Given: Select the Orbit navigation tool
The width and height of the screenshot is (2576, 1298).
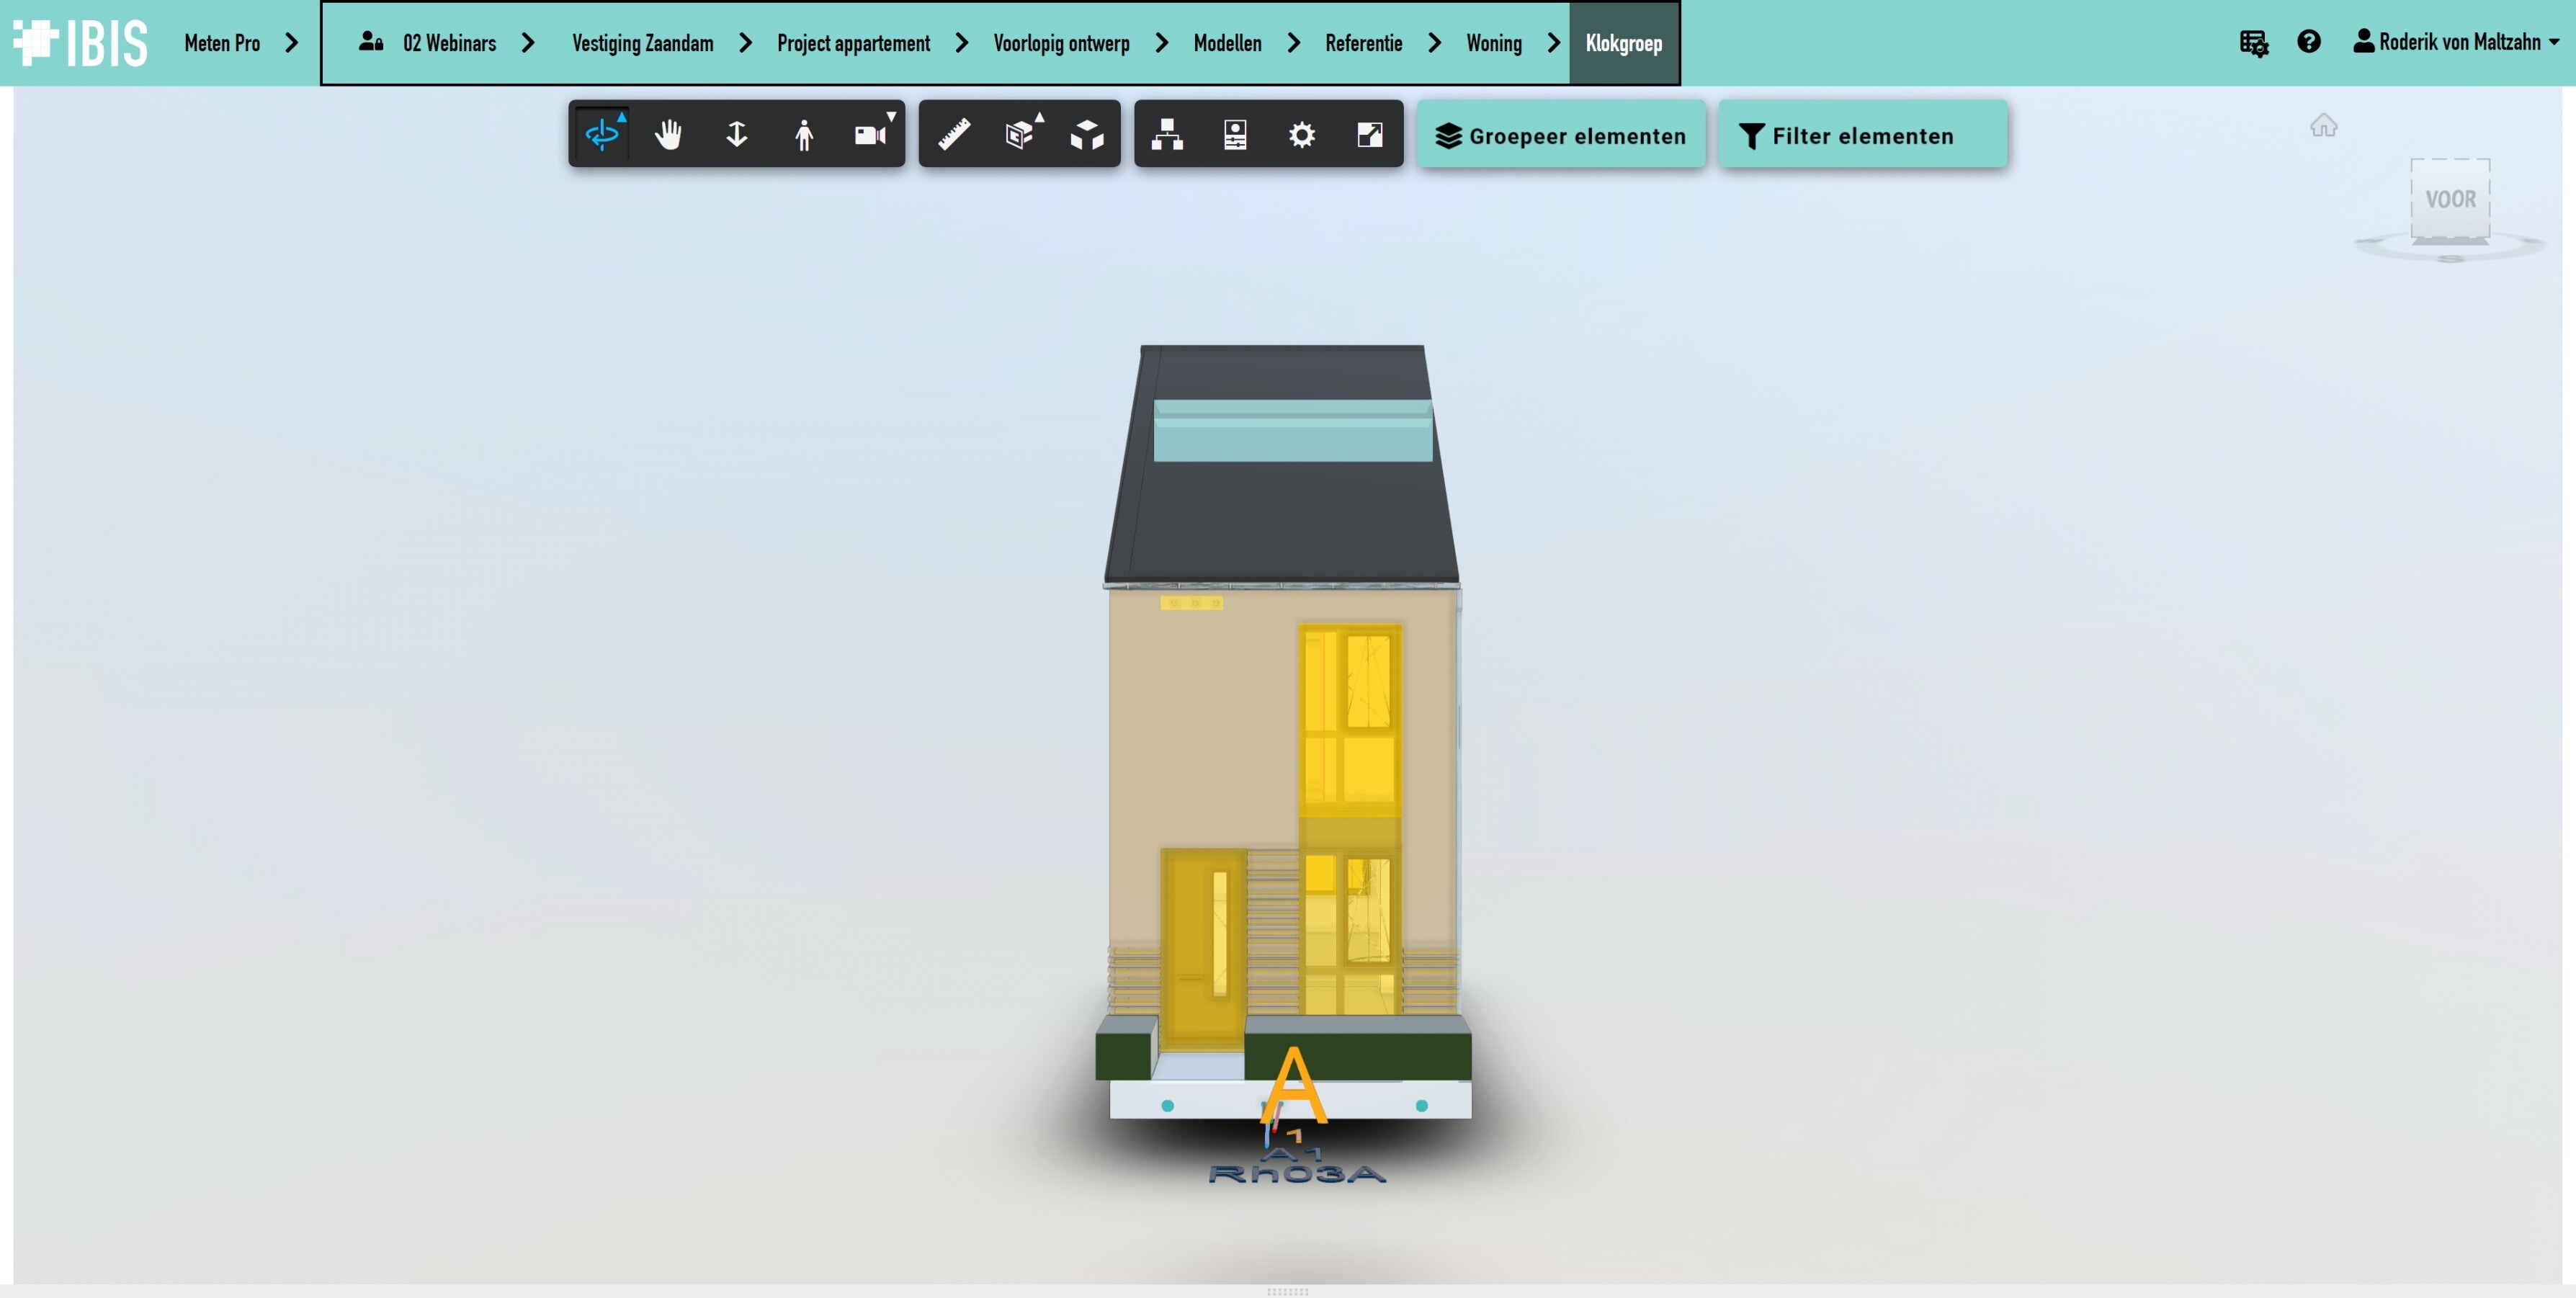Looking at the screenshot, I should pos(602,134).
